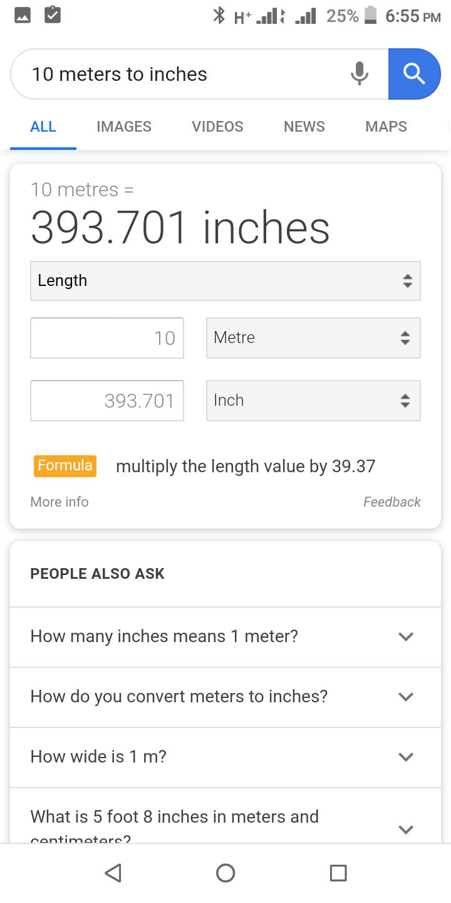The height and width of the screenshot is (903, 451).
Task: Expand "How wide is 1 m?" question
Action: point(225,757)
